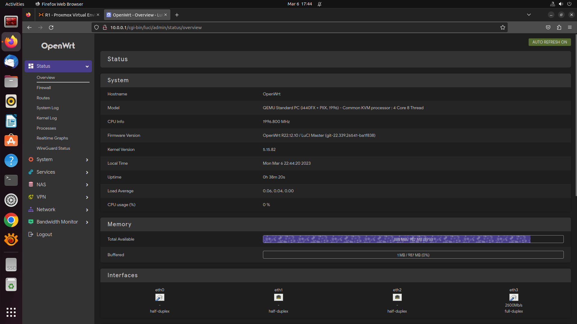577x324 pixels.
Task: Open the Firewall status page
Action: (44, 88)
